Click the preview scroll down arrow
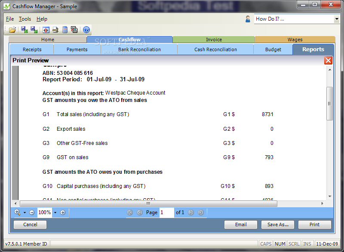Viewport: 344px width, 252px height. 330,197
